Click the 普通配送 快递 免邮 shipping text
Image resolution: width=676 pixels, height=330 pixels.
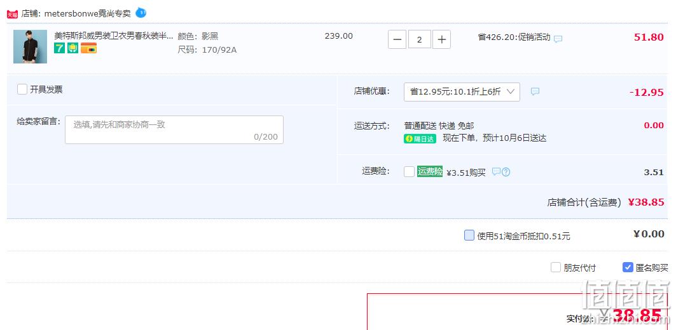tap(439, 126)
